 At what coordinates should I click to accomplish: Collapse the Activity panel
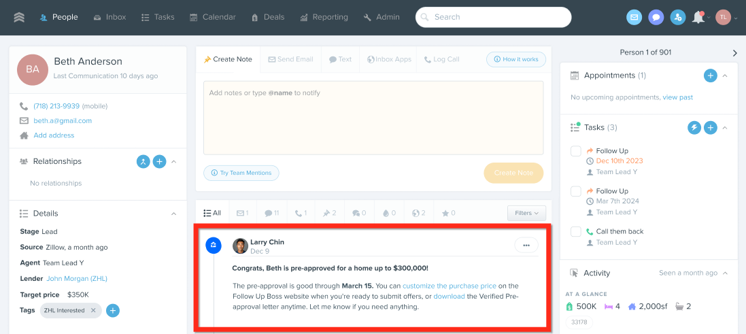[725, 273]
